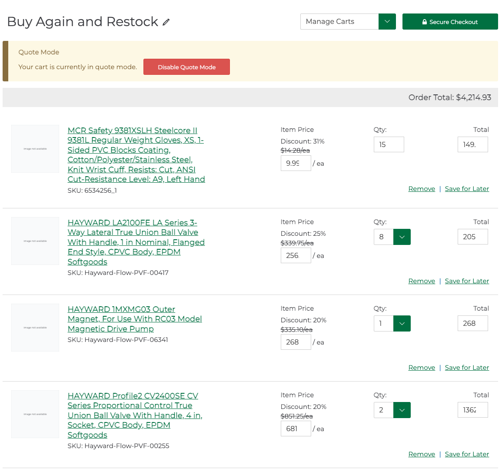
Task: Focus quantity value 2 for HAYWARD Profile2 CV2400SE
Action: point(383,410)
